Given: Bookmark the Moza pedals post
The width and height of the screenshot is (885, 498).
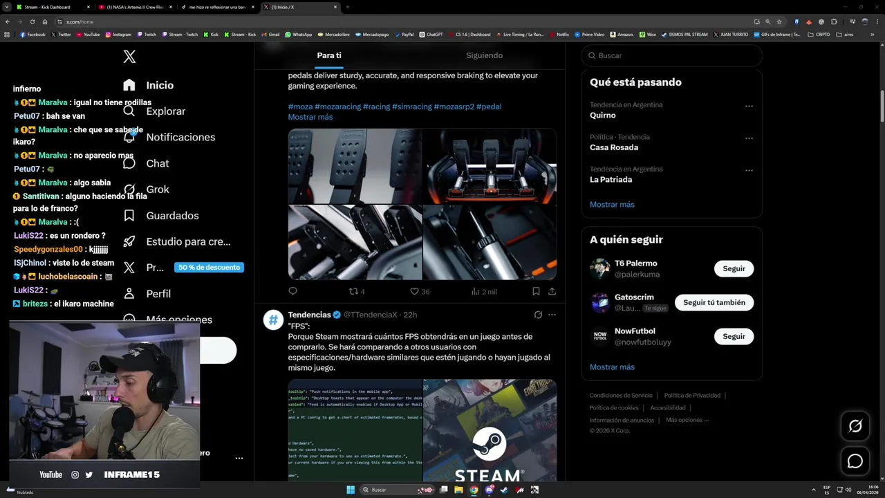Looking at the screenshot, I should (x=536, y=291).
